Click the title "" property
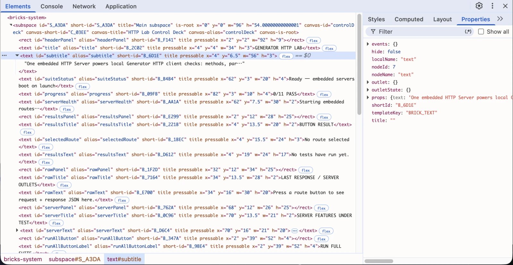This screenshot has width=513, height=265. (x=383, y=120)
